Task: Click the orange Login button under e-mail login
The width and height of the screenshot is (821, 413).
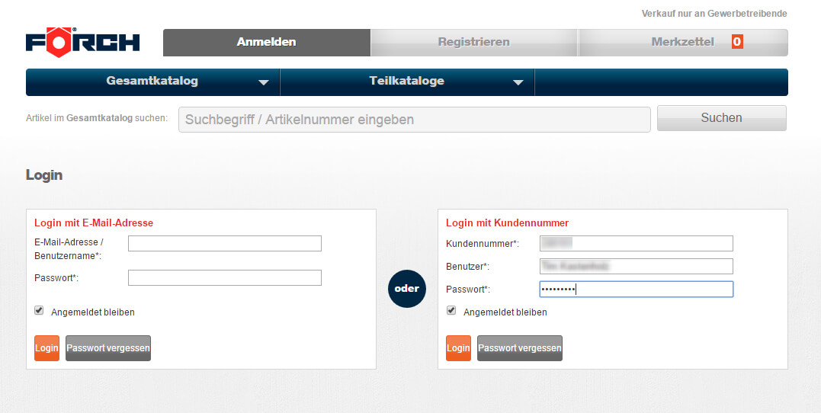Action: point(47,348)
